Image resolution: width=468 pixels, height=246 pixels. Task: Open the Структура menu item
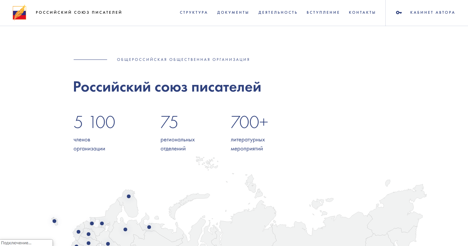point(194,13)
